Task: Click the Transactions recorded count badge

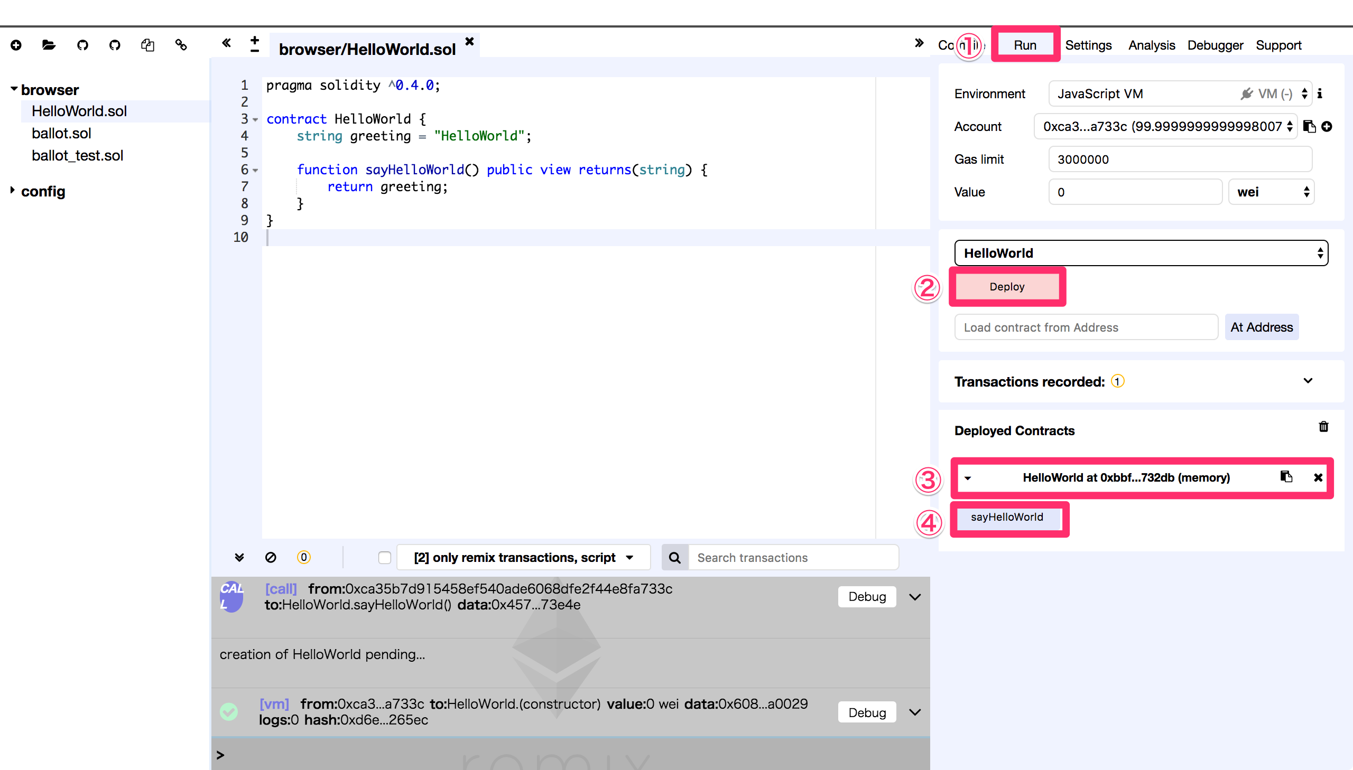Action: pos(1117,381)
